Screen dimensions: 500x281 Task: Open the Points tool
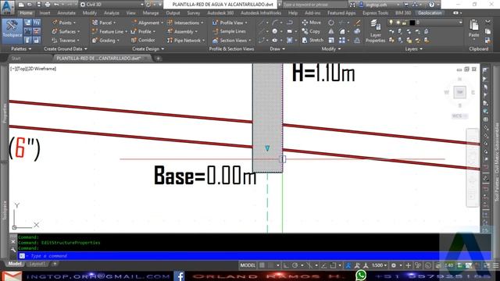[x=64, y=23]
